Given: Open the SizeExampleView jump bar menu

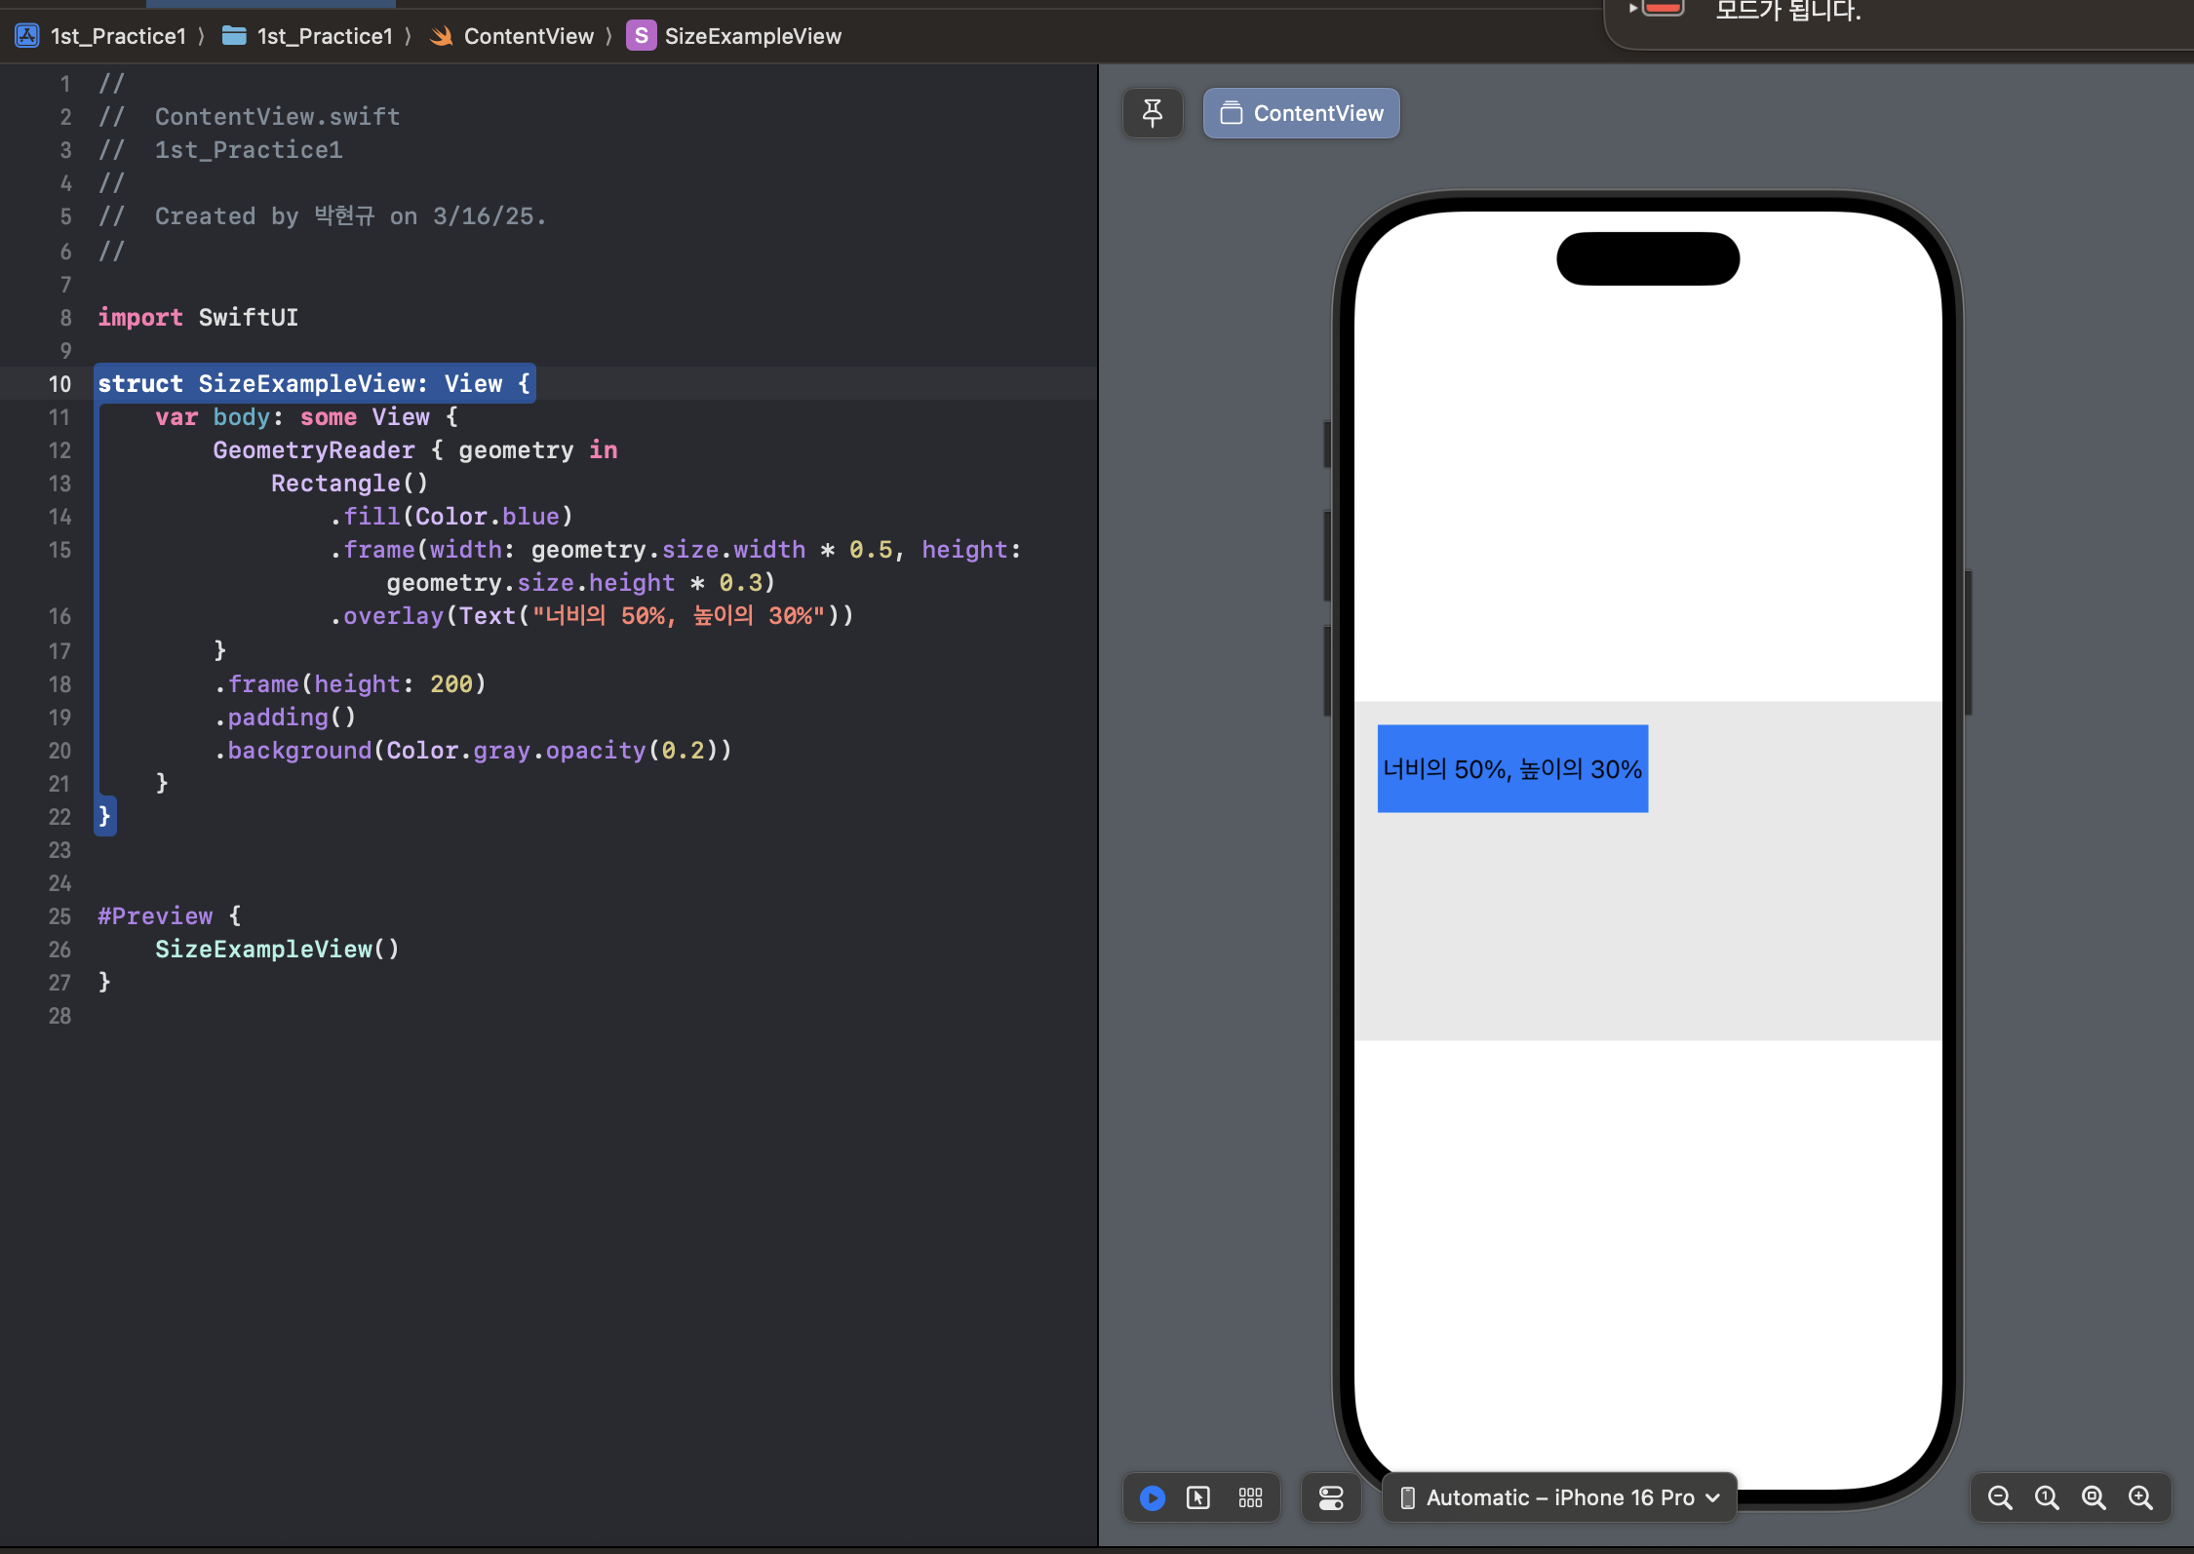Looking at the screenshot, I should (753, 35).
